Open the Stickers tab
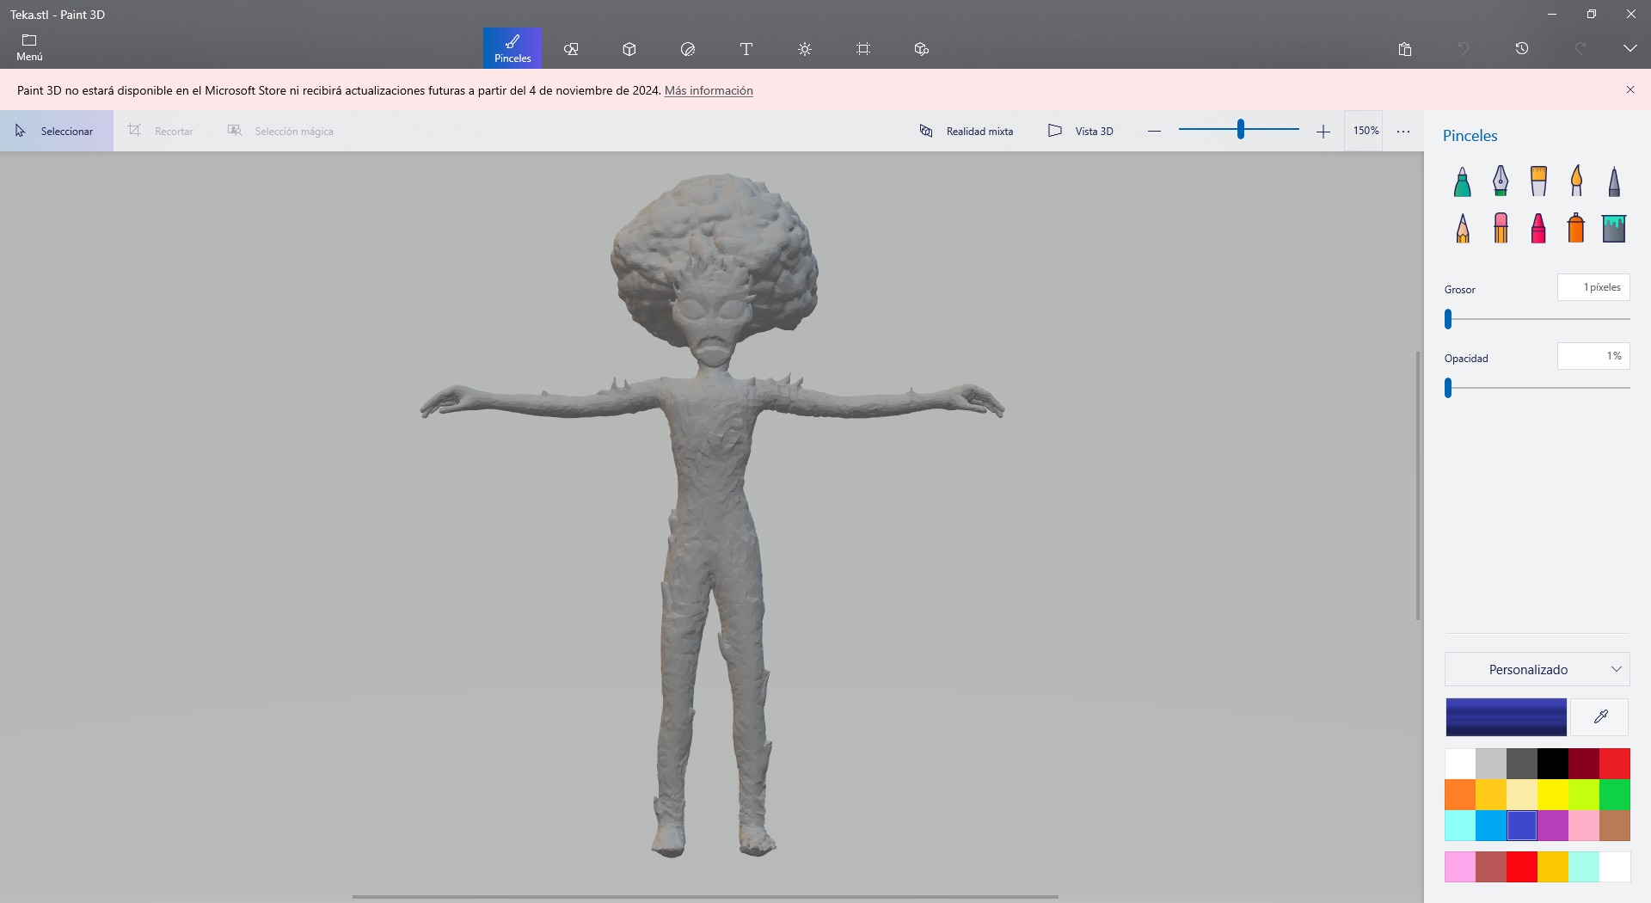 tap(688, 49)
